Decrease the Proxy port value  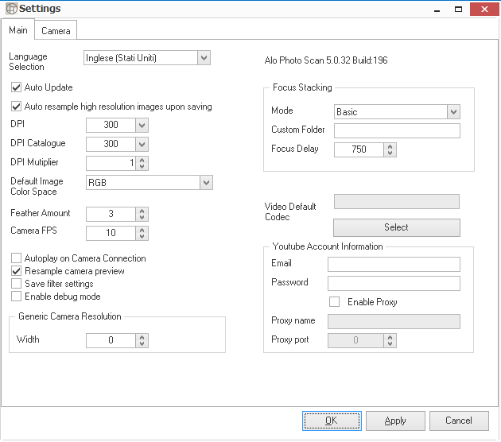(390, 344)
